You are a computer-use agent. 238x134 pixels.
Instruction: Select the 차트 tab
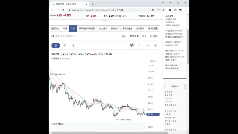[73, 29]
